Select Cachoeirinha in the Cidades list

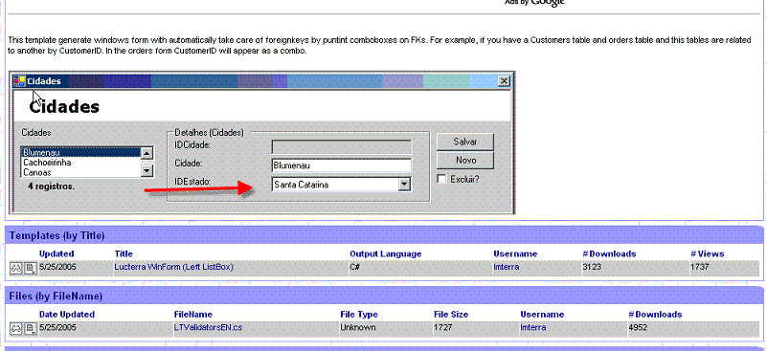coord(81,163)
